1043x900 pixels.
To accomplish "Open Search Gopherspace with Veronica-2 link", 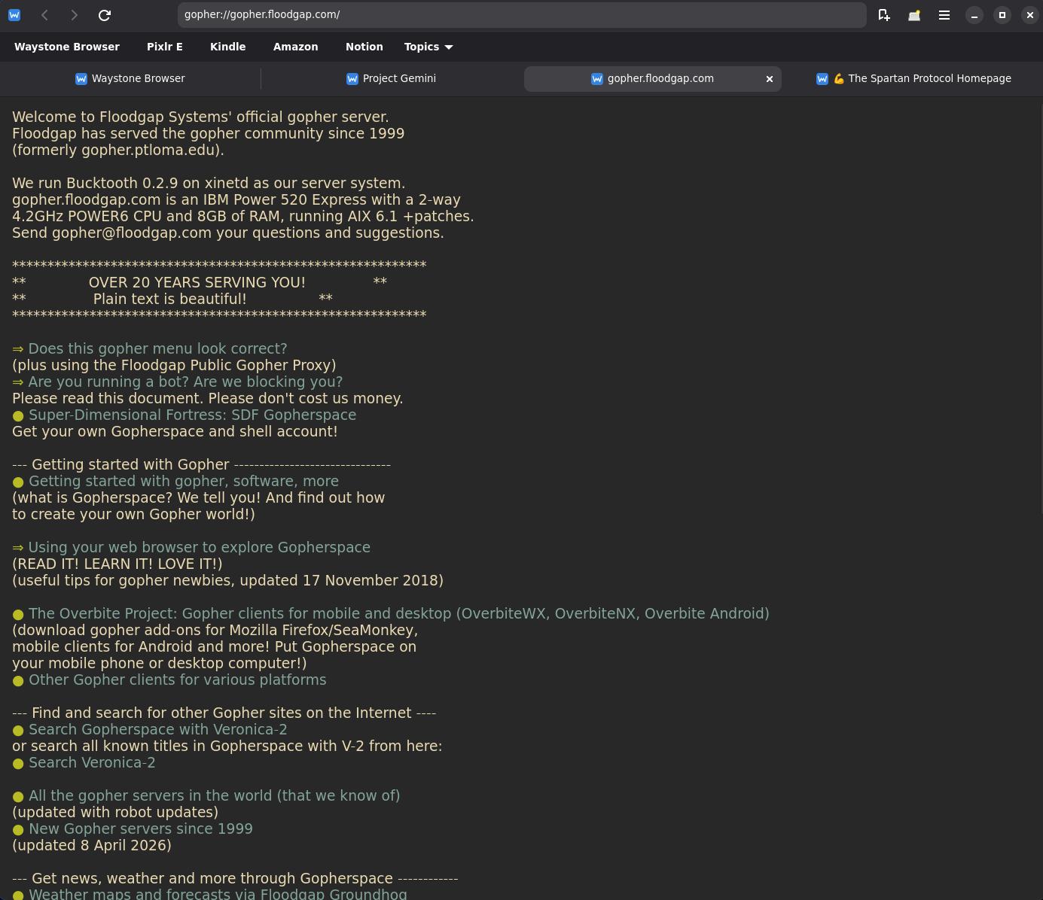I will point(157,729).
